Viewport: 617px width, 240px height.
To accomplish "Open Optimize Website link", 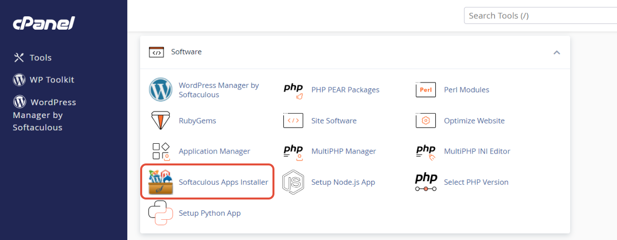I will pyautogui.click(x=474, y=120).
